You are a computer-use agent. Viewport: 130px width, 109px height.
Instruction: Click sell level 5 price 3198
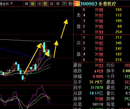click(99, 10)
